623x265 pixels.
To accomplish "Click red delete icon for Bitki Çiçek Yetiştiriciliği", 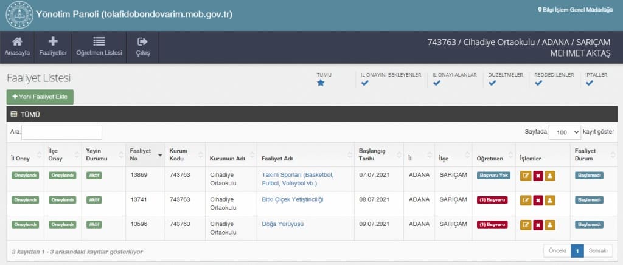I will coord(538,200).
